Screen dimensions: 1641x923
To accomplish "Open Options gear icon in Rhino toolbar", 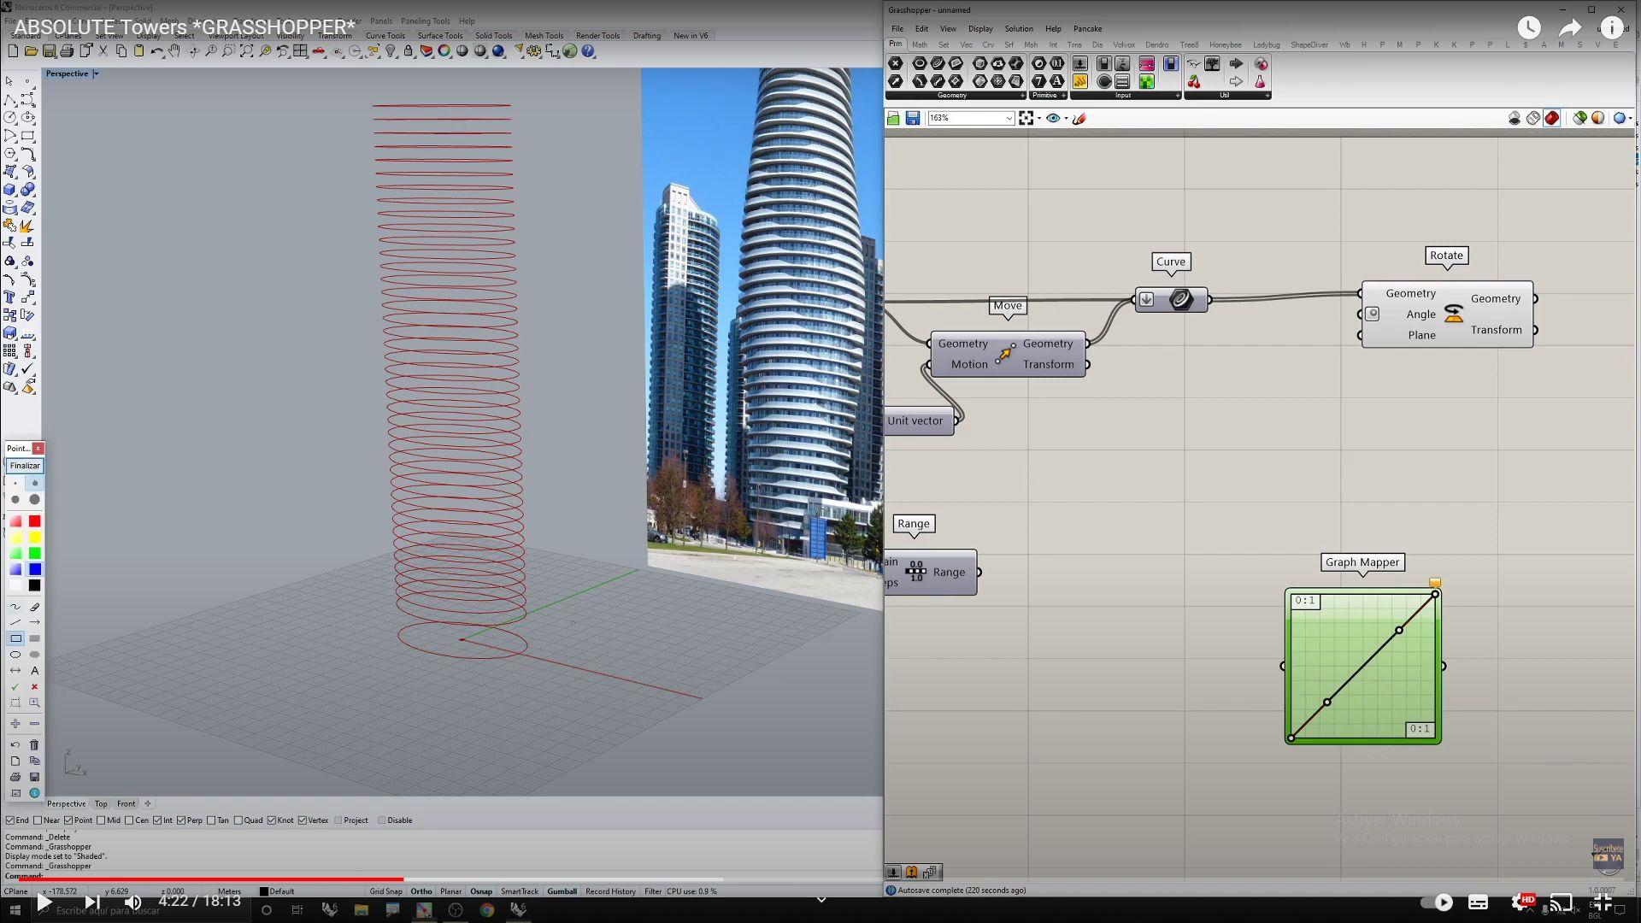I will [533, 51].
